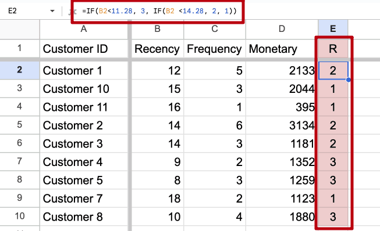
Task: Click R score cell for Customer 7
Action: pos(333,198)
